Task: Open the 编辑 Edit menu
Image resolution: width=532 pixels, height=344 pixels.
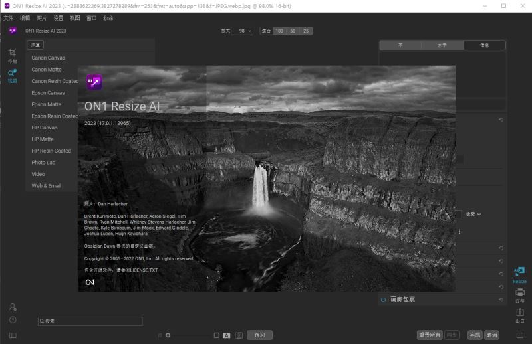Action: 25,18
